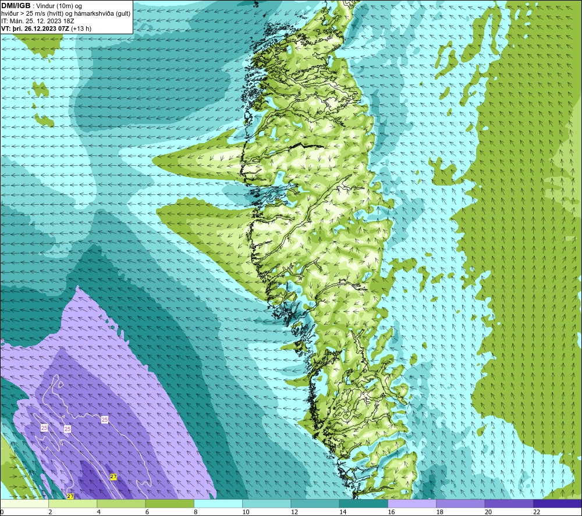Click the legend scale label '20'
The height and width of the screenshot is (516, 582).
(488, 513)
